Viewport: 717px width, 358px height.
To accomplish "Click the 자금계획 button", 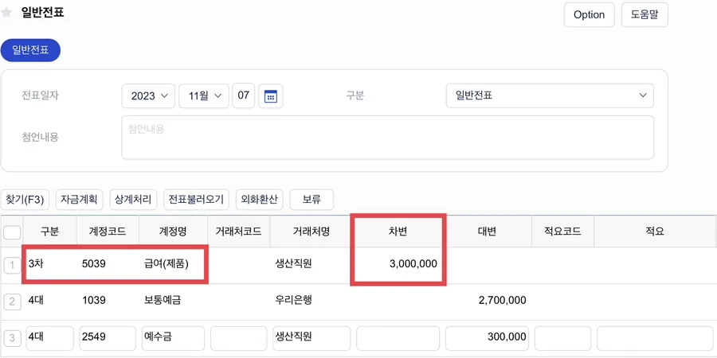I will point(80,200).
